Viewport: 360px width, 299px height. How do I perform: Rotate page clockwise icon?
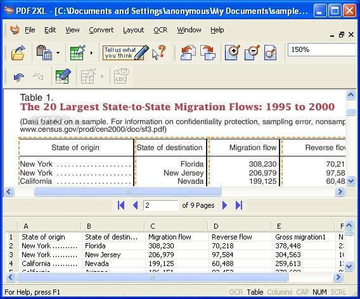(x=208, y=53)
